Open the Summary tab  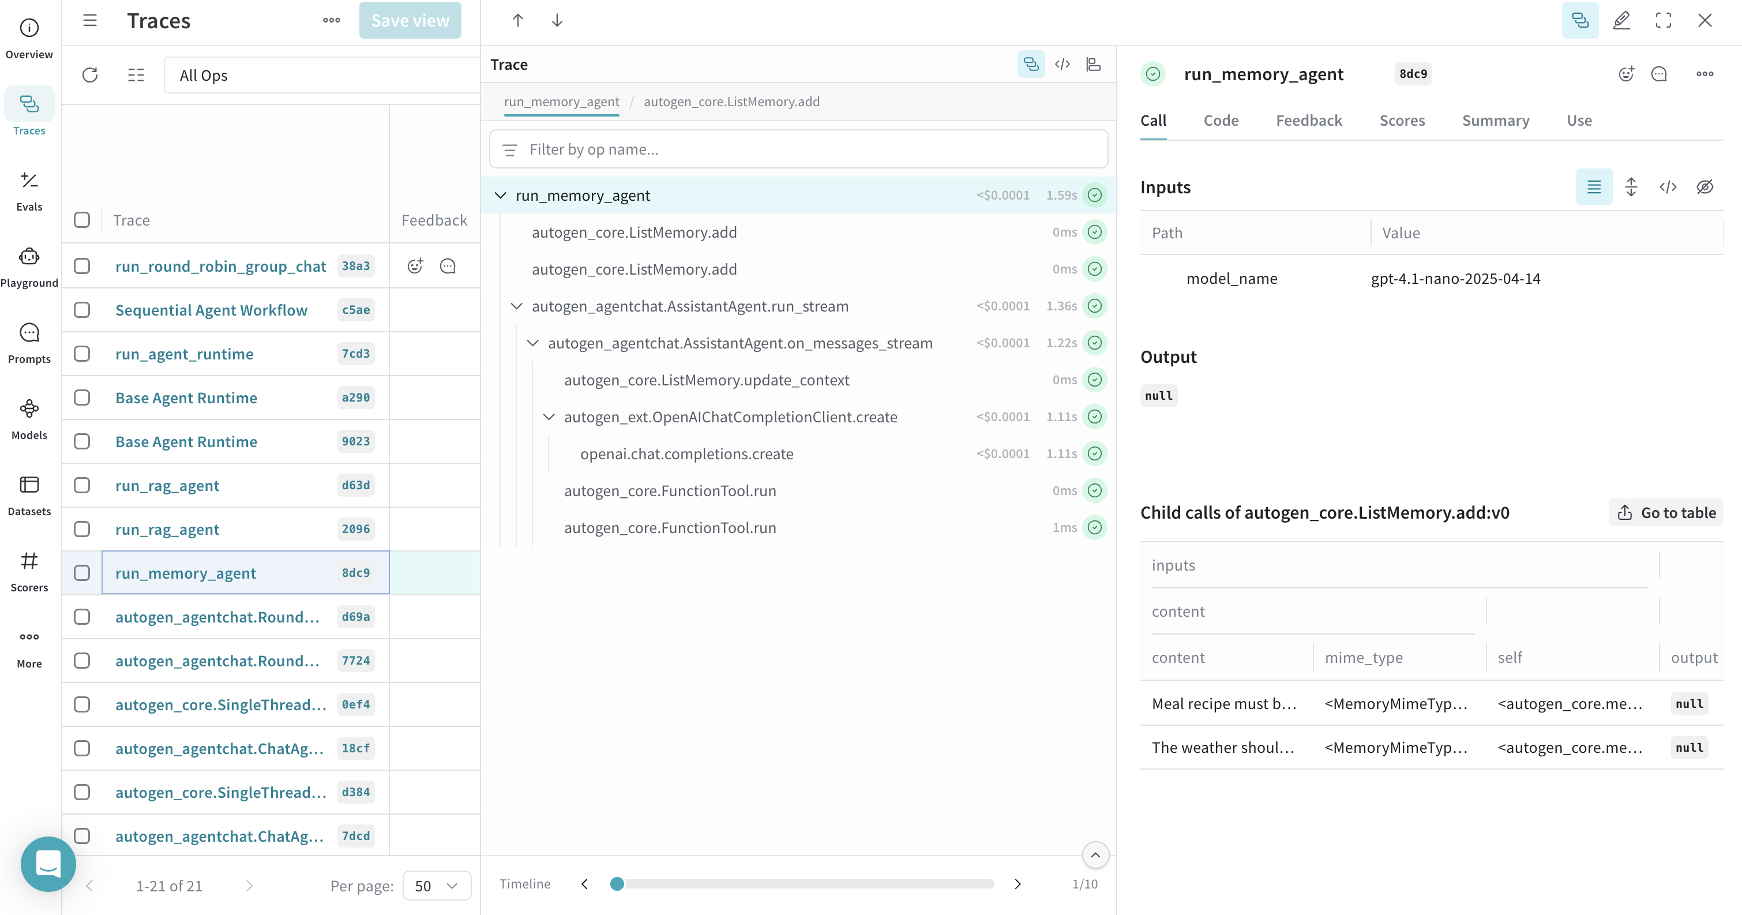1495,121
